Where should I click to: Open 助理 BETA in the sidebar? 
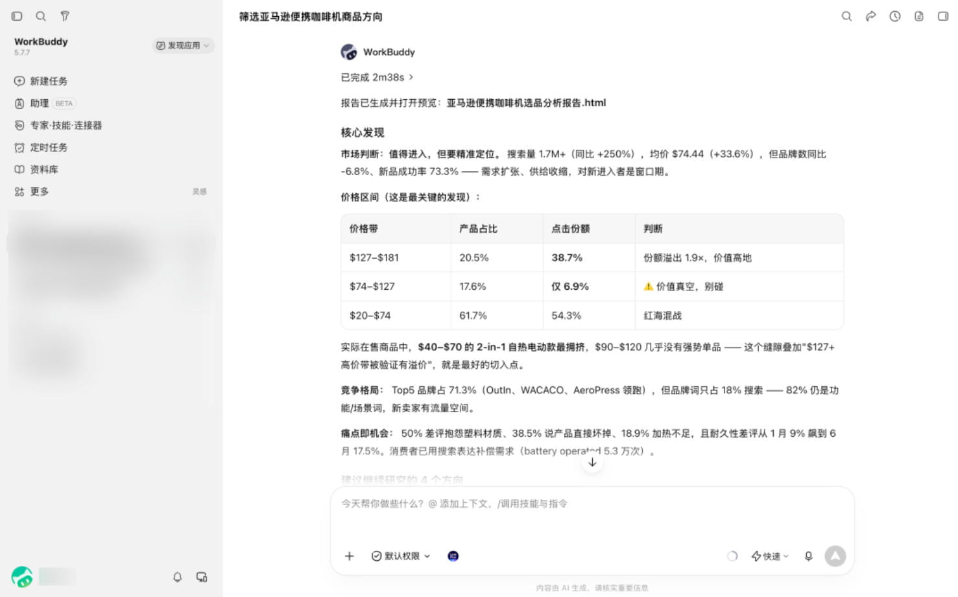coord(45,103)
